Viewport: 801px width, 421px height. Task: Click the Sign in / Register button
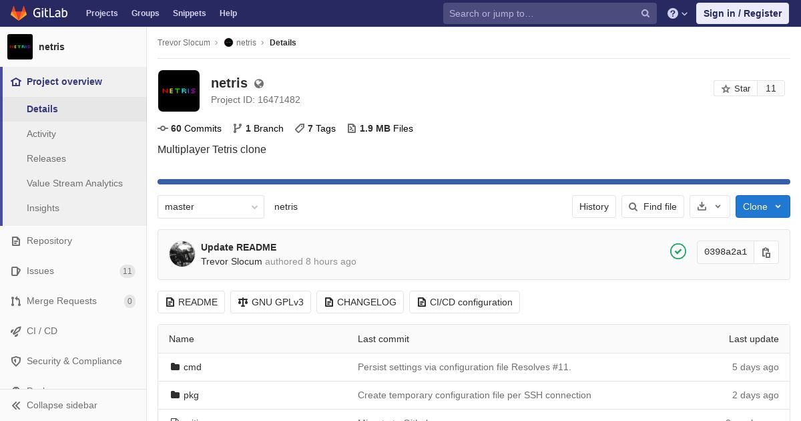tap(742, 13)
